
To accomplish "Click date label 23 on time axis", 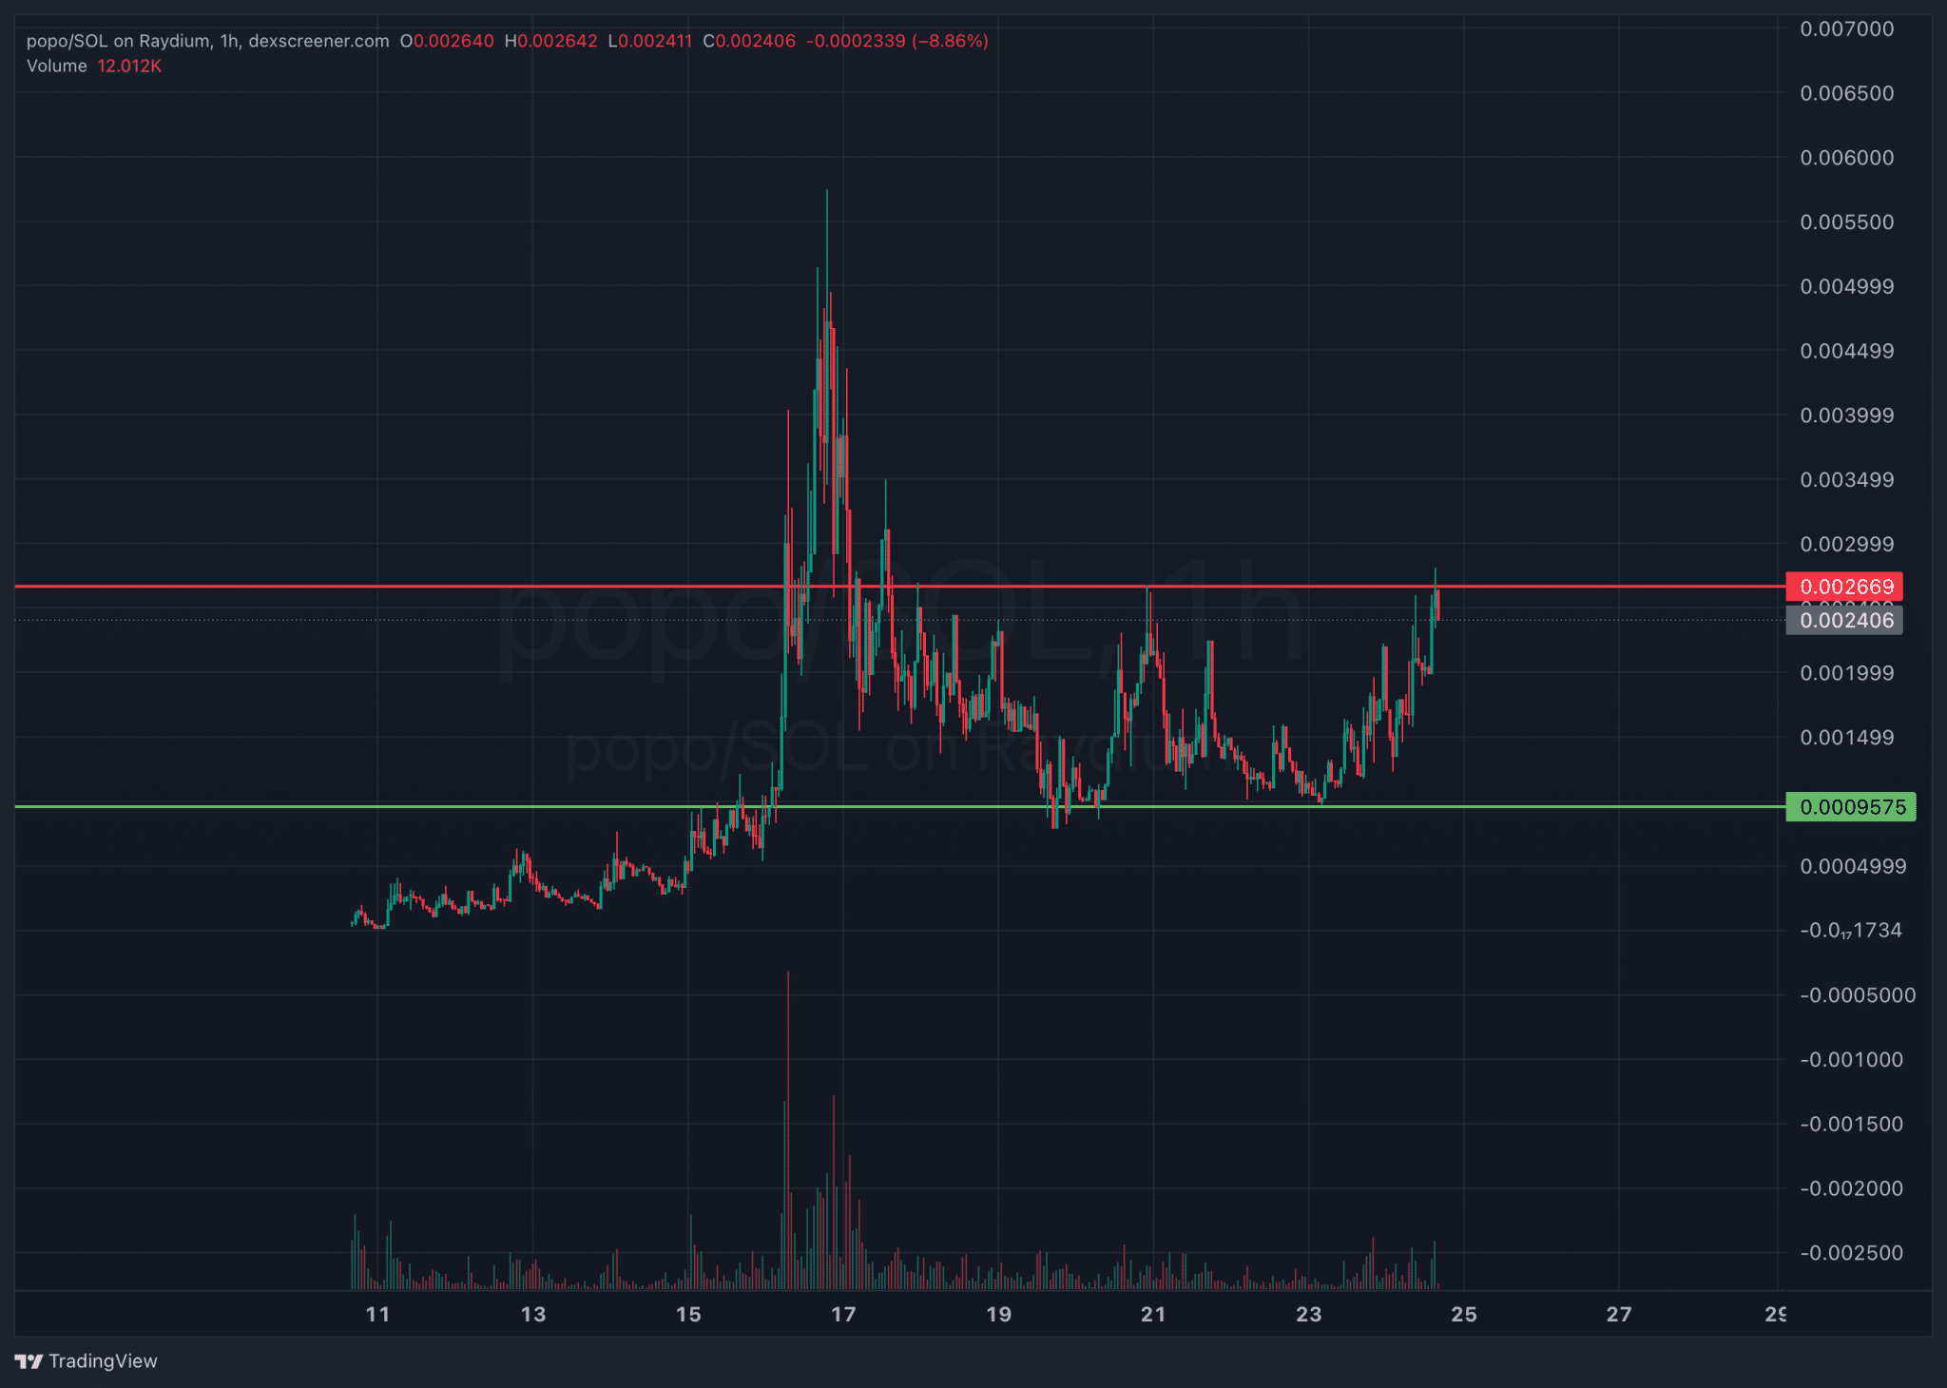I will point(1309,1315).
